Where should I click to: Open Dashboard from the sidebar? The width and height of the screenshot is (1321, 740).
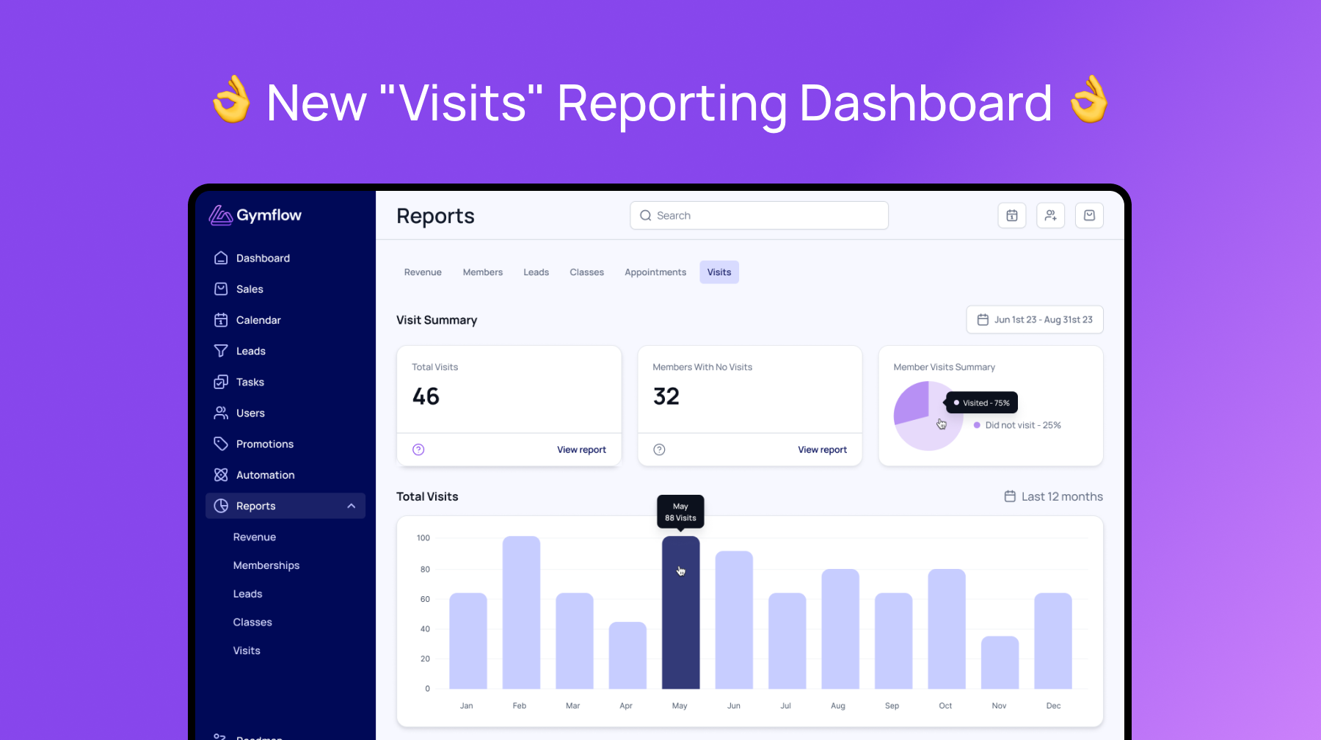click(x=263, y=258)
